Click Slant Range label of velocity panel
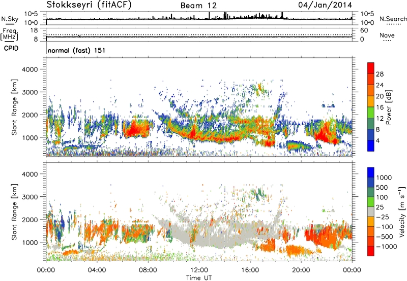Image resolution: width=407 pixels, height=281 pixels. pos(14,212)
